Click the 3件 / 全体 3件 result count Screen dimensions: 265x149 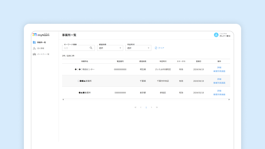coord(68,56)
